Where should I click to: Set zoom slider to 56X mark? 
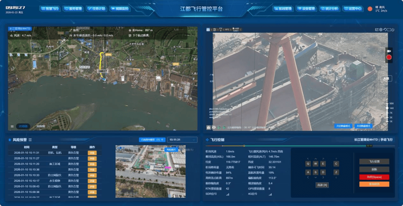[388, 103]
